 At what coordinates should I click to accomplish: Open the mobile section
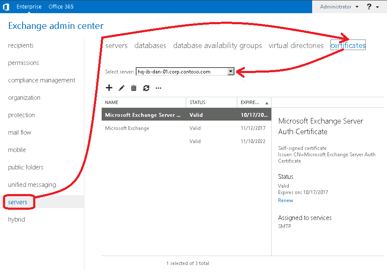click(x=17, y=150)
